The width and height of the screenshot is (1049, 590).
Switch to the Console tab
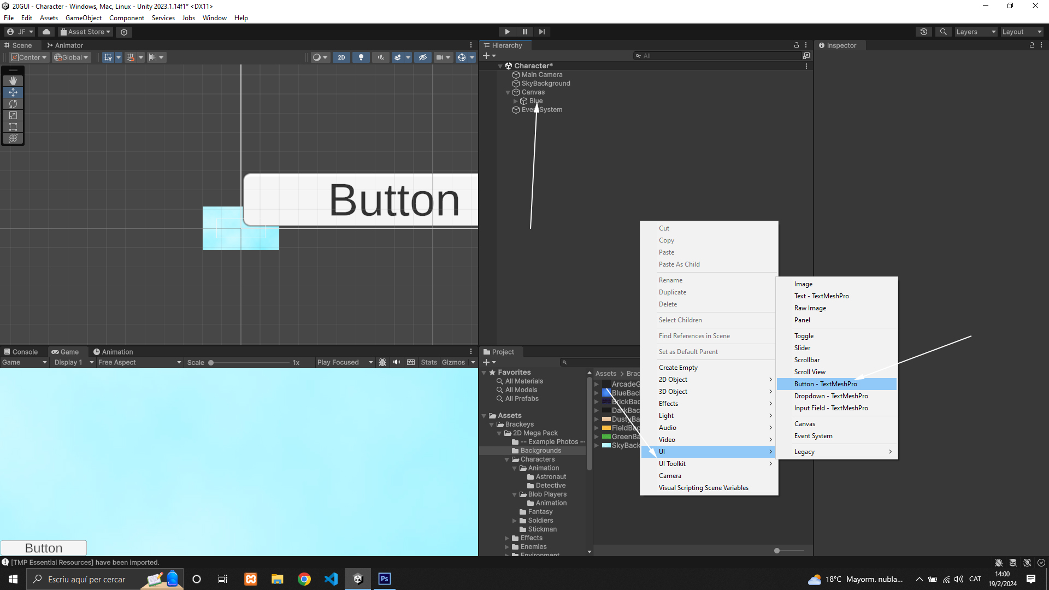tap(21, 352)
